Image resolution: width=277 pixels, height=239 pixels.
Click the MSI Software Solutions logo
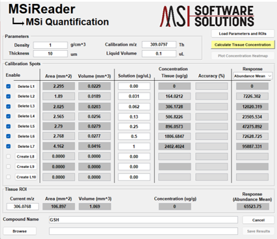coord(207,16)
